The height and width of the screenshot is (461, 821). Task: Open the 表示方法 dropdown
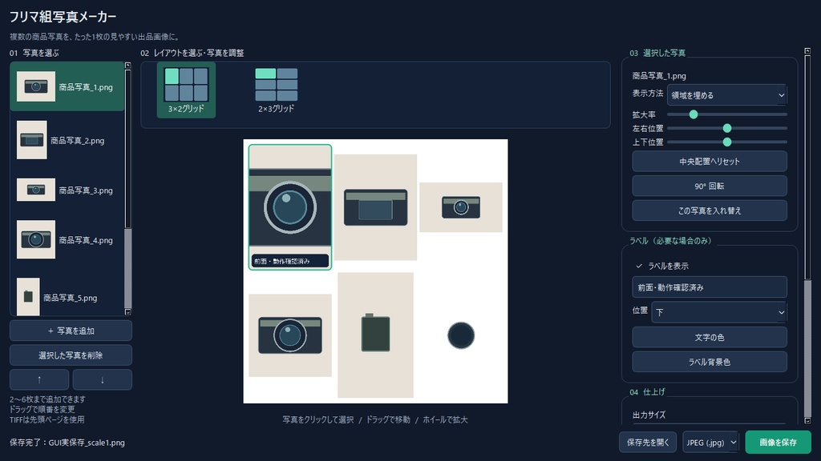[x=726, y=95]
